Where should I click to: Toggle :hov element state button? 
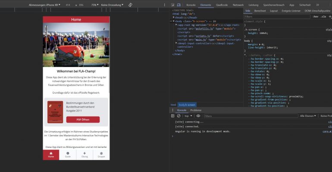[x=316, y=16]
